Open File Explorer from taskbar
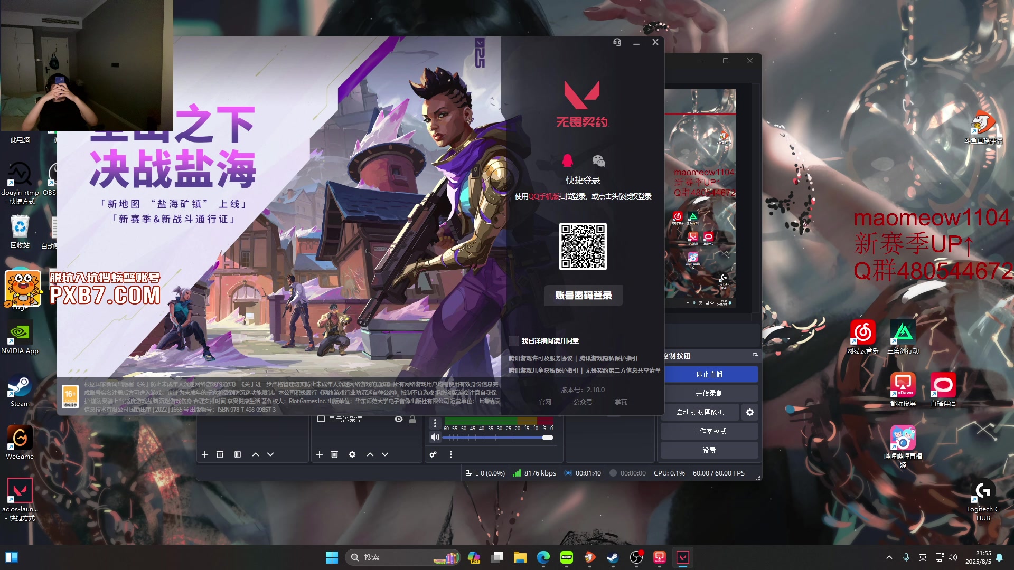The image size is (1014, 570). 520,557
